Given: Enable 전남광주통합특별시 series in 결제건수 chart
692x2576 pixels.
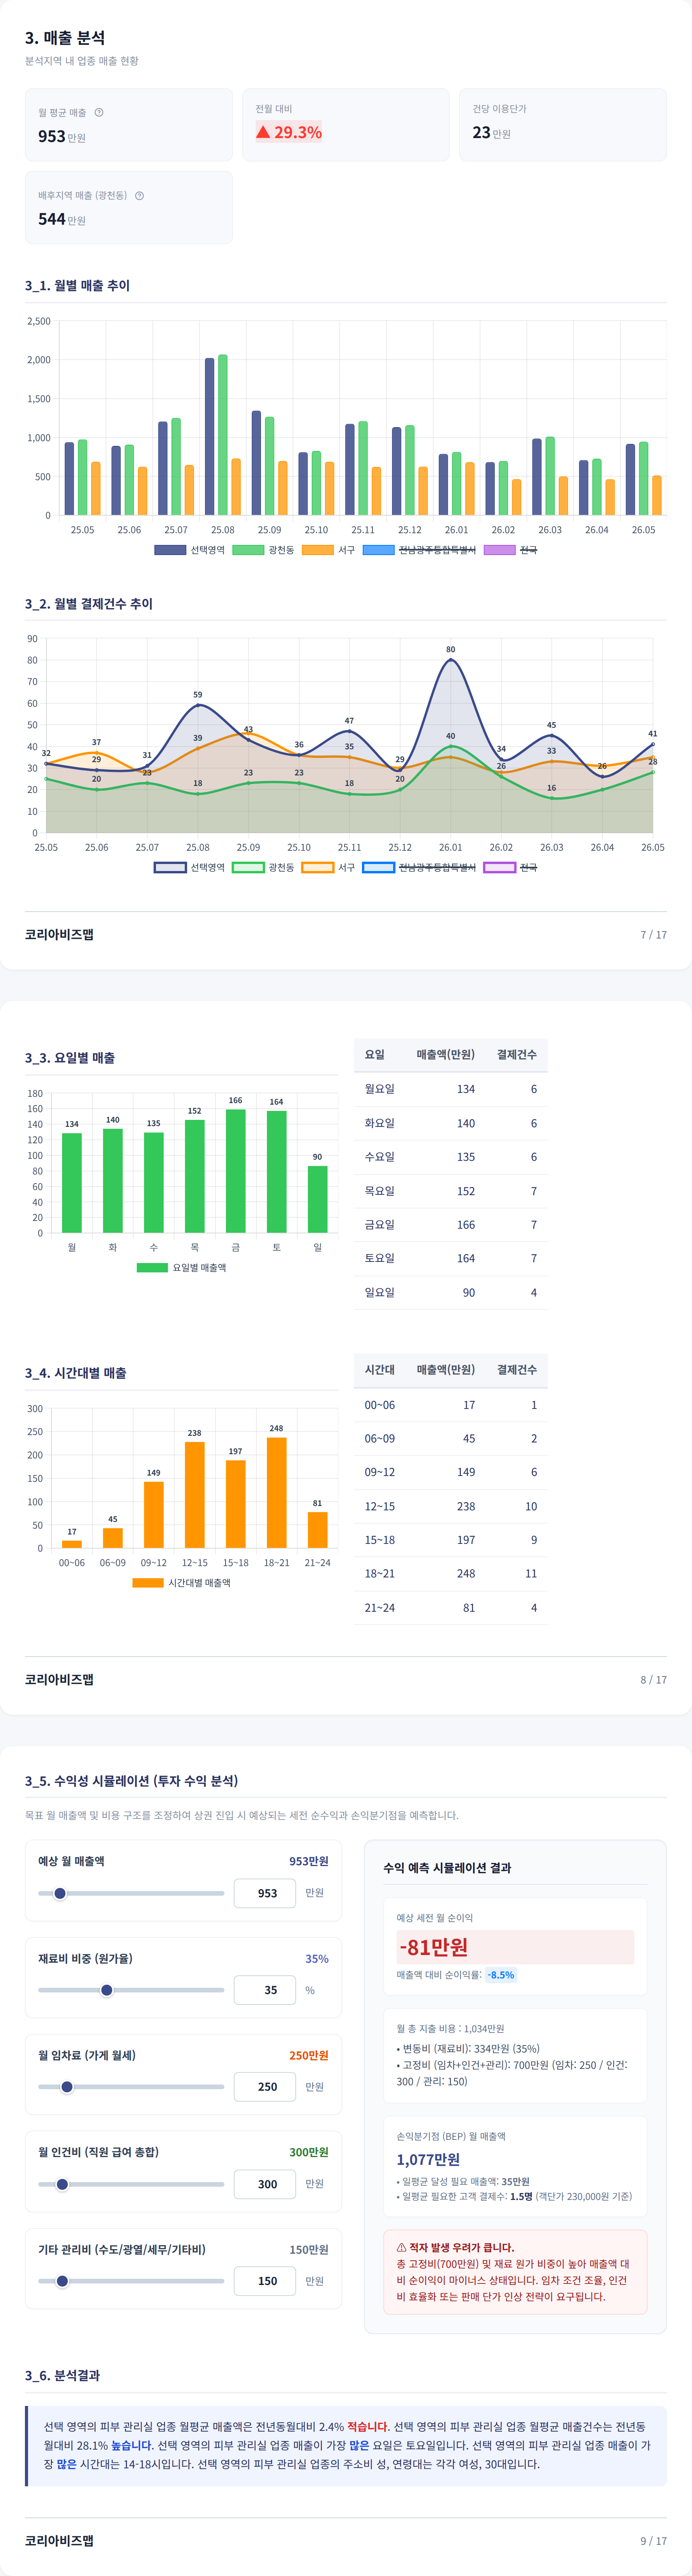Looking at the screenshot, I should coord(419,867).
